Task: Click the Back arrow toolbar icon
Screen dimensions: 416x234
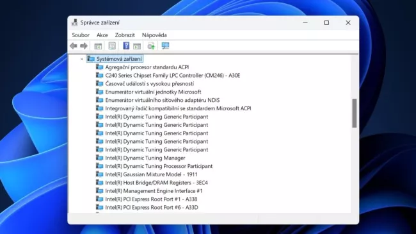Action: pyautogui.click(x=74, y=46)
